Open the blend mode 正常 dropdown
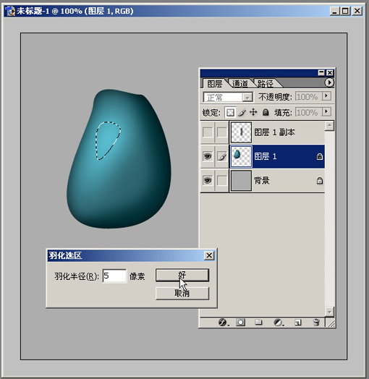Image resolution: width=369 pixels, height=379 pixels. pyautogui.click(x=247, y=98)
